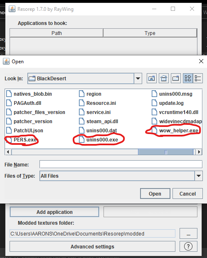207x258 pixels.
Task: Click the horizontal scrollbar right arrow
Action: coord(199,152)
